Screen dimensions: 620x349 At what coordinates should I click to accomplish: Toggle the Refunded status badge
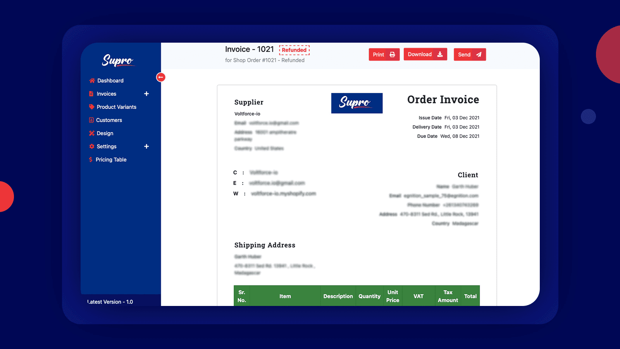point(294,50)
